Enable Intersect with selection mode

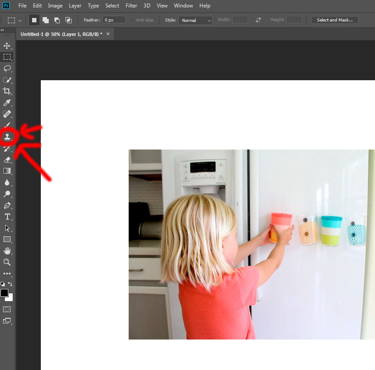pyautogui.click(x=69, y=20)
